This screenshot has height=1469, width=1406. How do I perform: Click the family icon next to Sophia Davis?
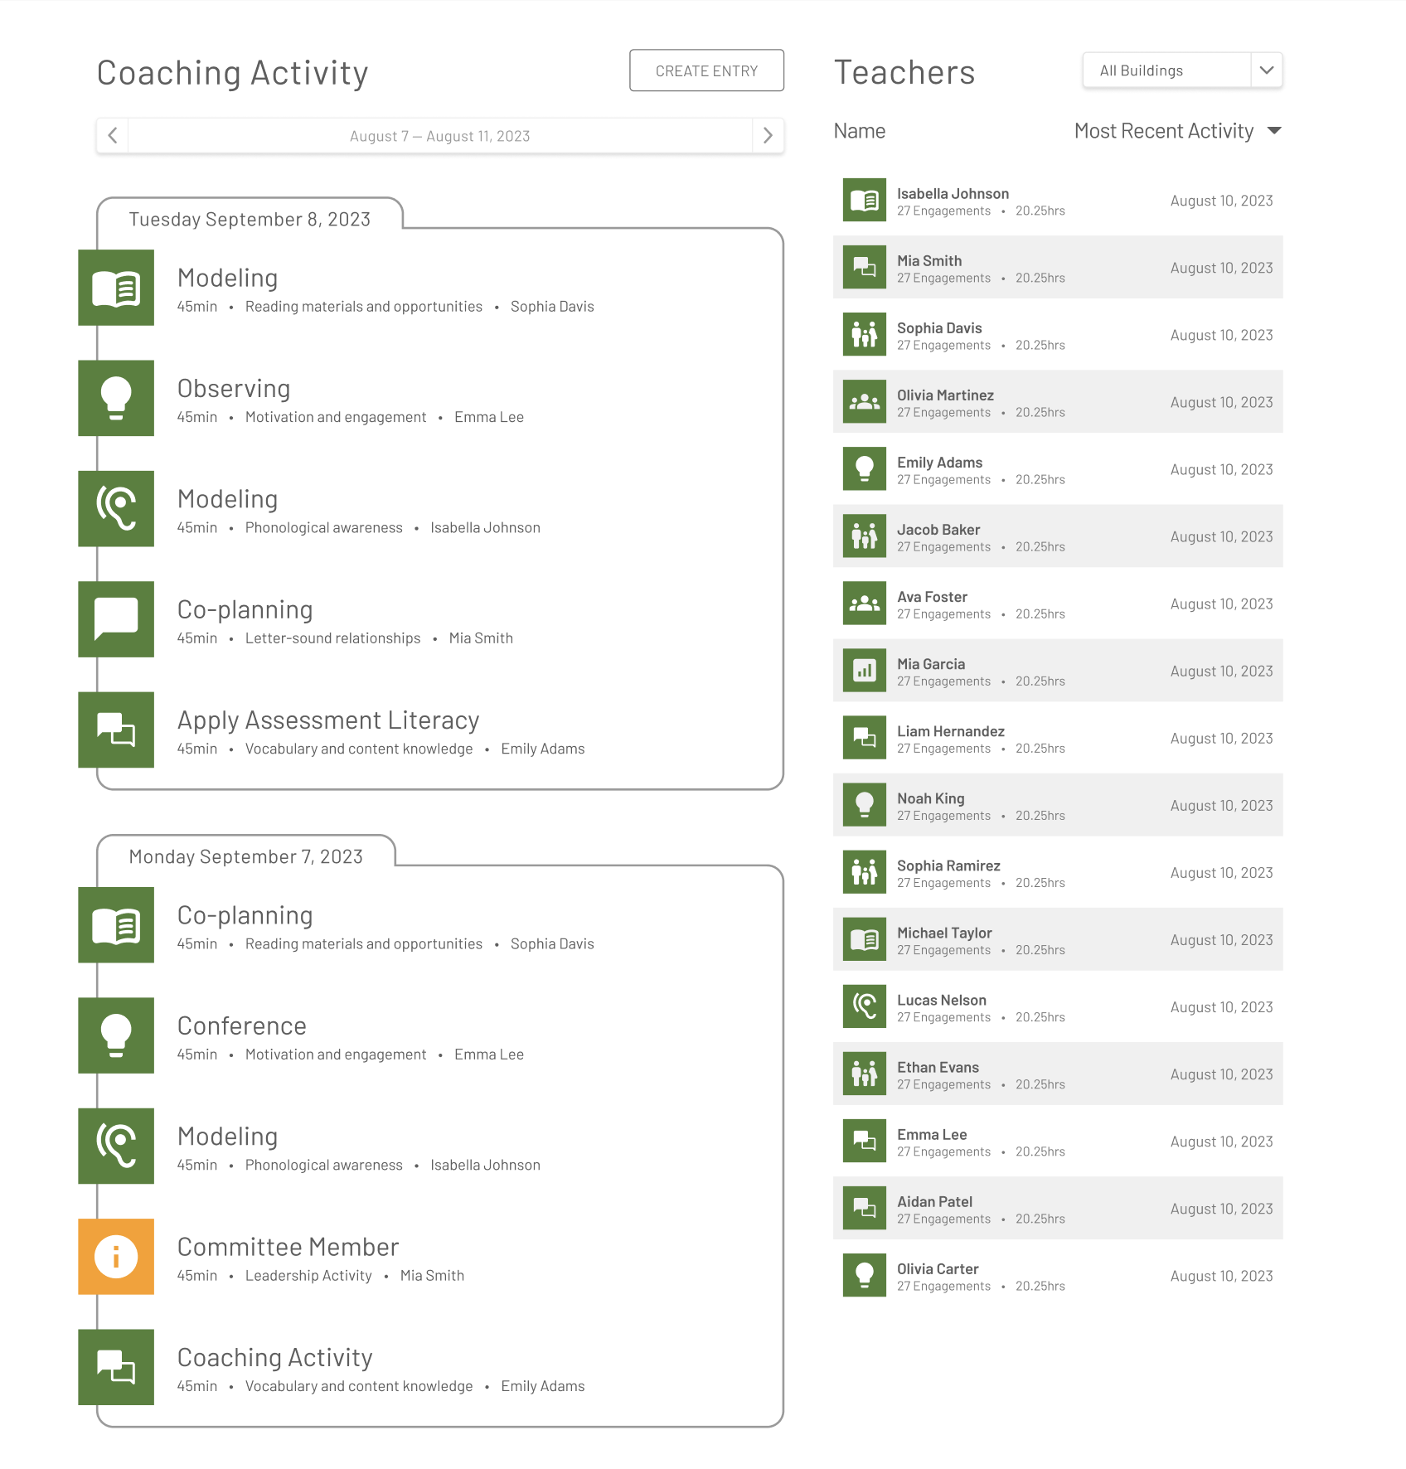pos(864,335)
